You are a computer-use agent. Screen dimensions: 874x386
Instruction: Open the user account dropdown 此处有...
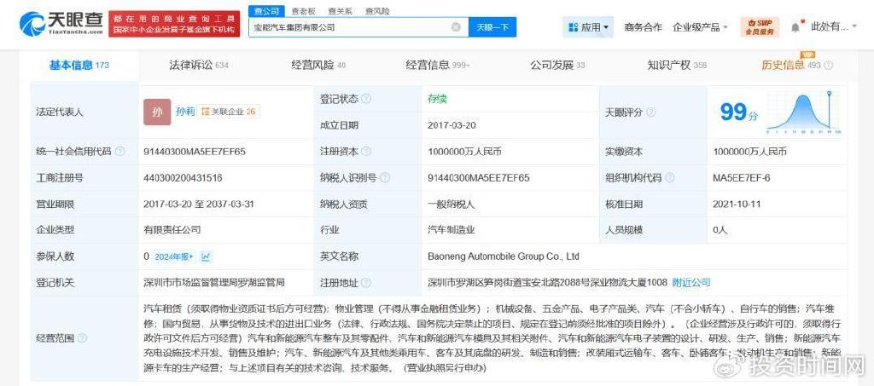coord(833,26)
